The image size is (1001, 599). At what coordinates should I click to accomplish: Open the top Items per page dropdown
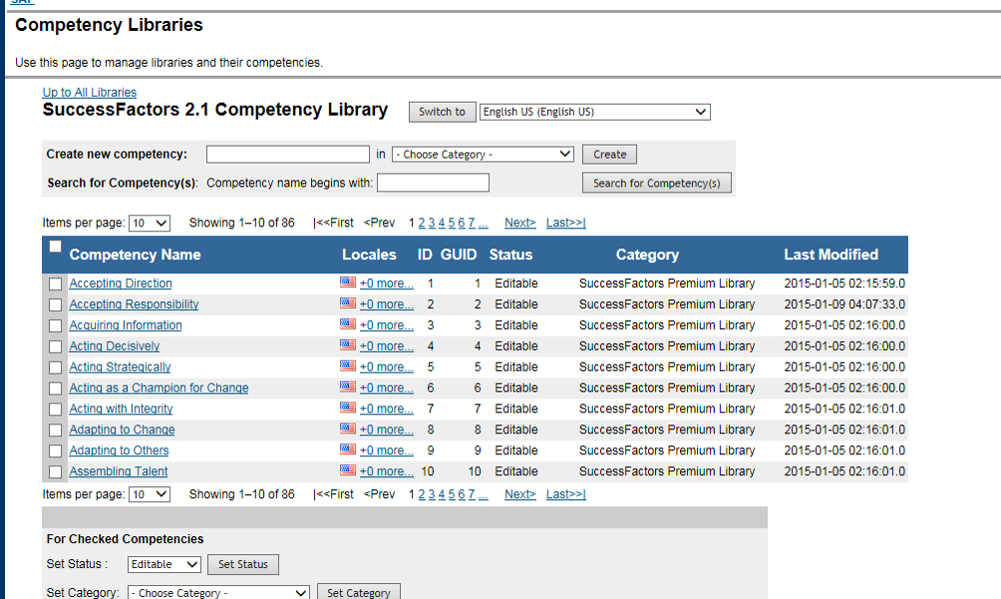coord(150,223)
